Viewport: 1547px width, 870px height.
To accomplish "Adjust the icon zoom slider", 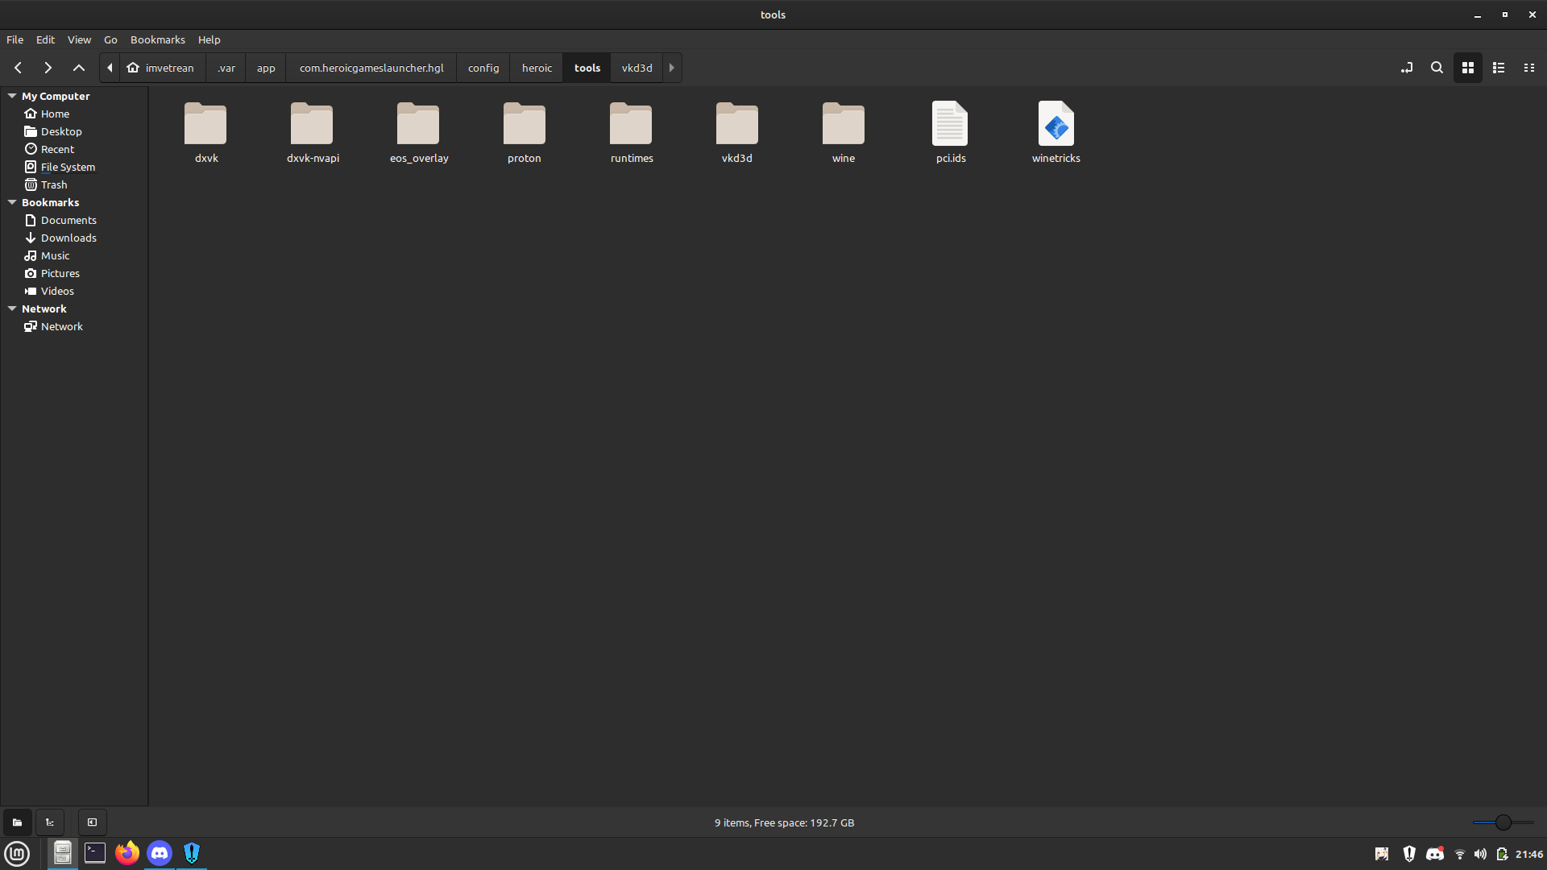I will point(1503,822).
